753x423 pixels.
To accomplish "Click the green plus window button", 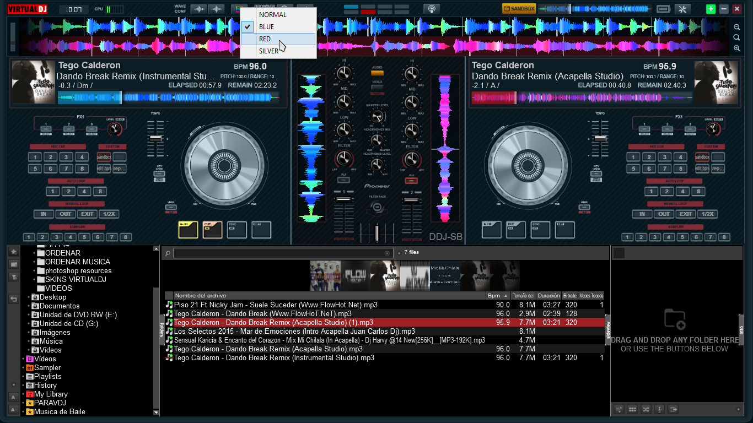I will [x=711, y=9].
